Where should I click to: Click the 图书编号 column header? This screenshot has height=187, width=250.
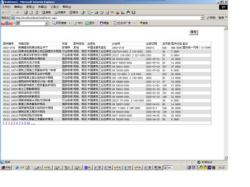(x=8, y=44)
